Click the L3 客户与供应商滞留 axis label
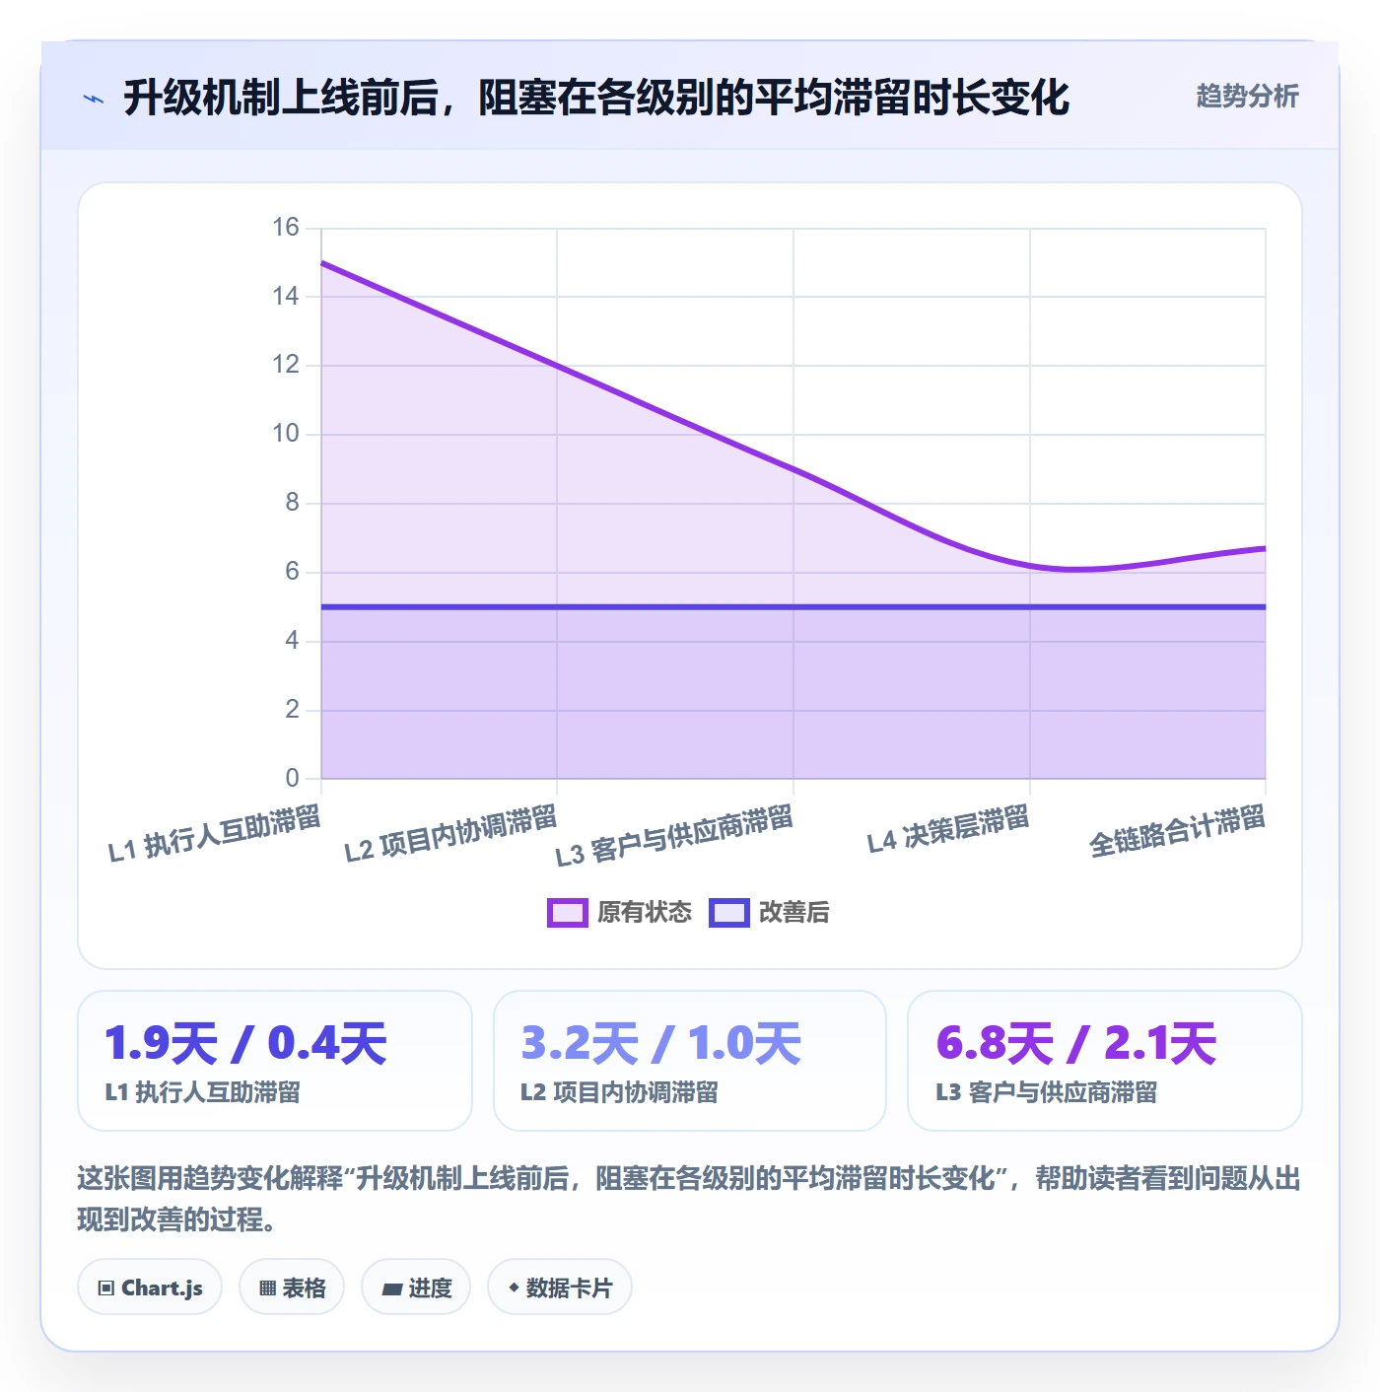 point(674,836)
